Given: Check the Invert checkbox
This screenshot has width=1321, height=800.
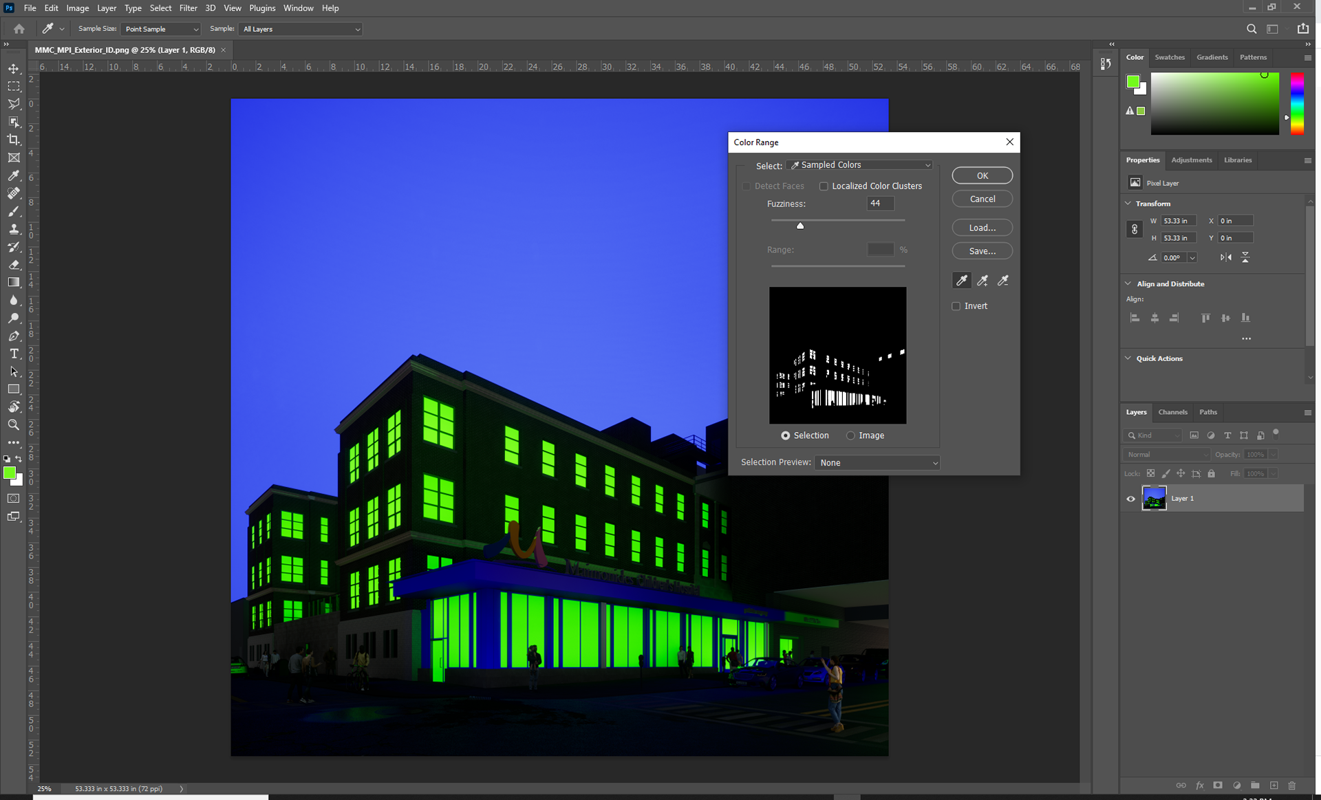Looking at the screenshot, I should click(956, 306).
